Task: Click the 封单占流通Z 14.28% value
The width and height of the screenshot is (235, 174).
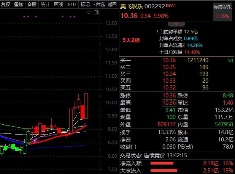Action: pos(195,45)
